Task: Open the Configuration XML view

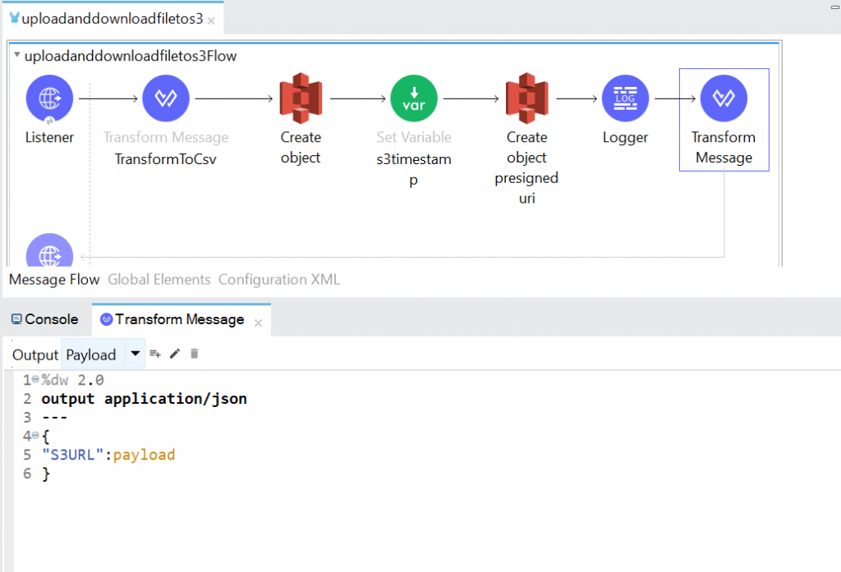Action: click(278, 279)
